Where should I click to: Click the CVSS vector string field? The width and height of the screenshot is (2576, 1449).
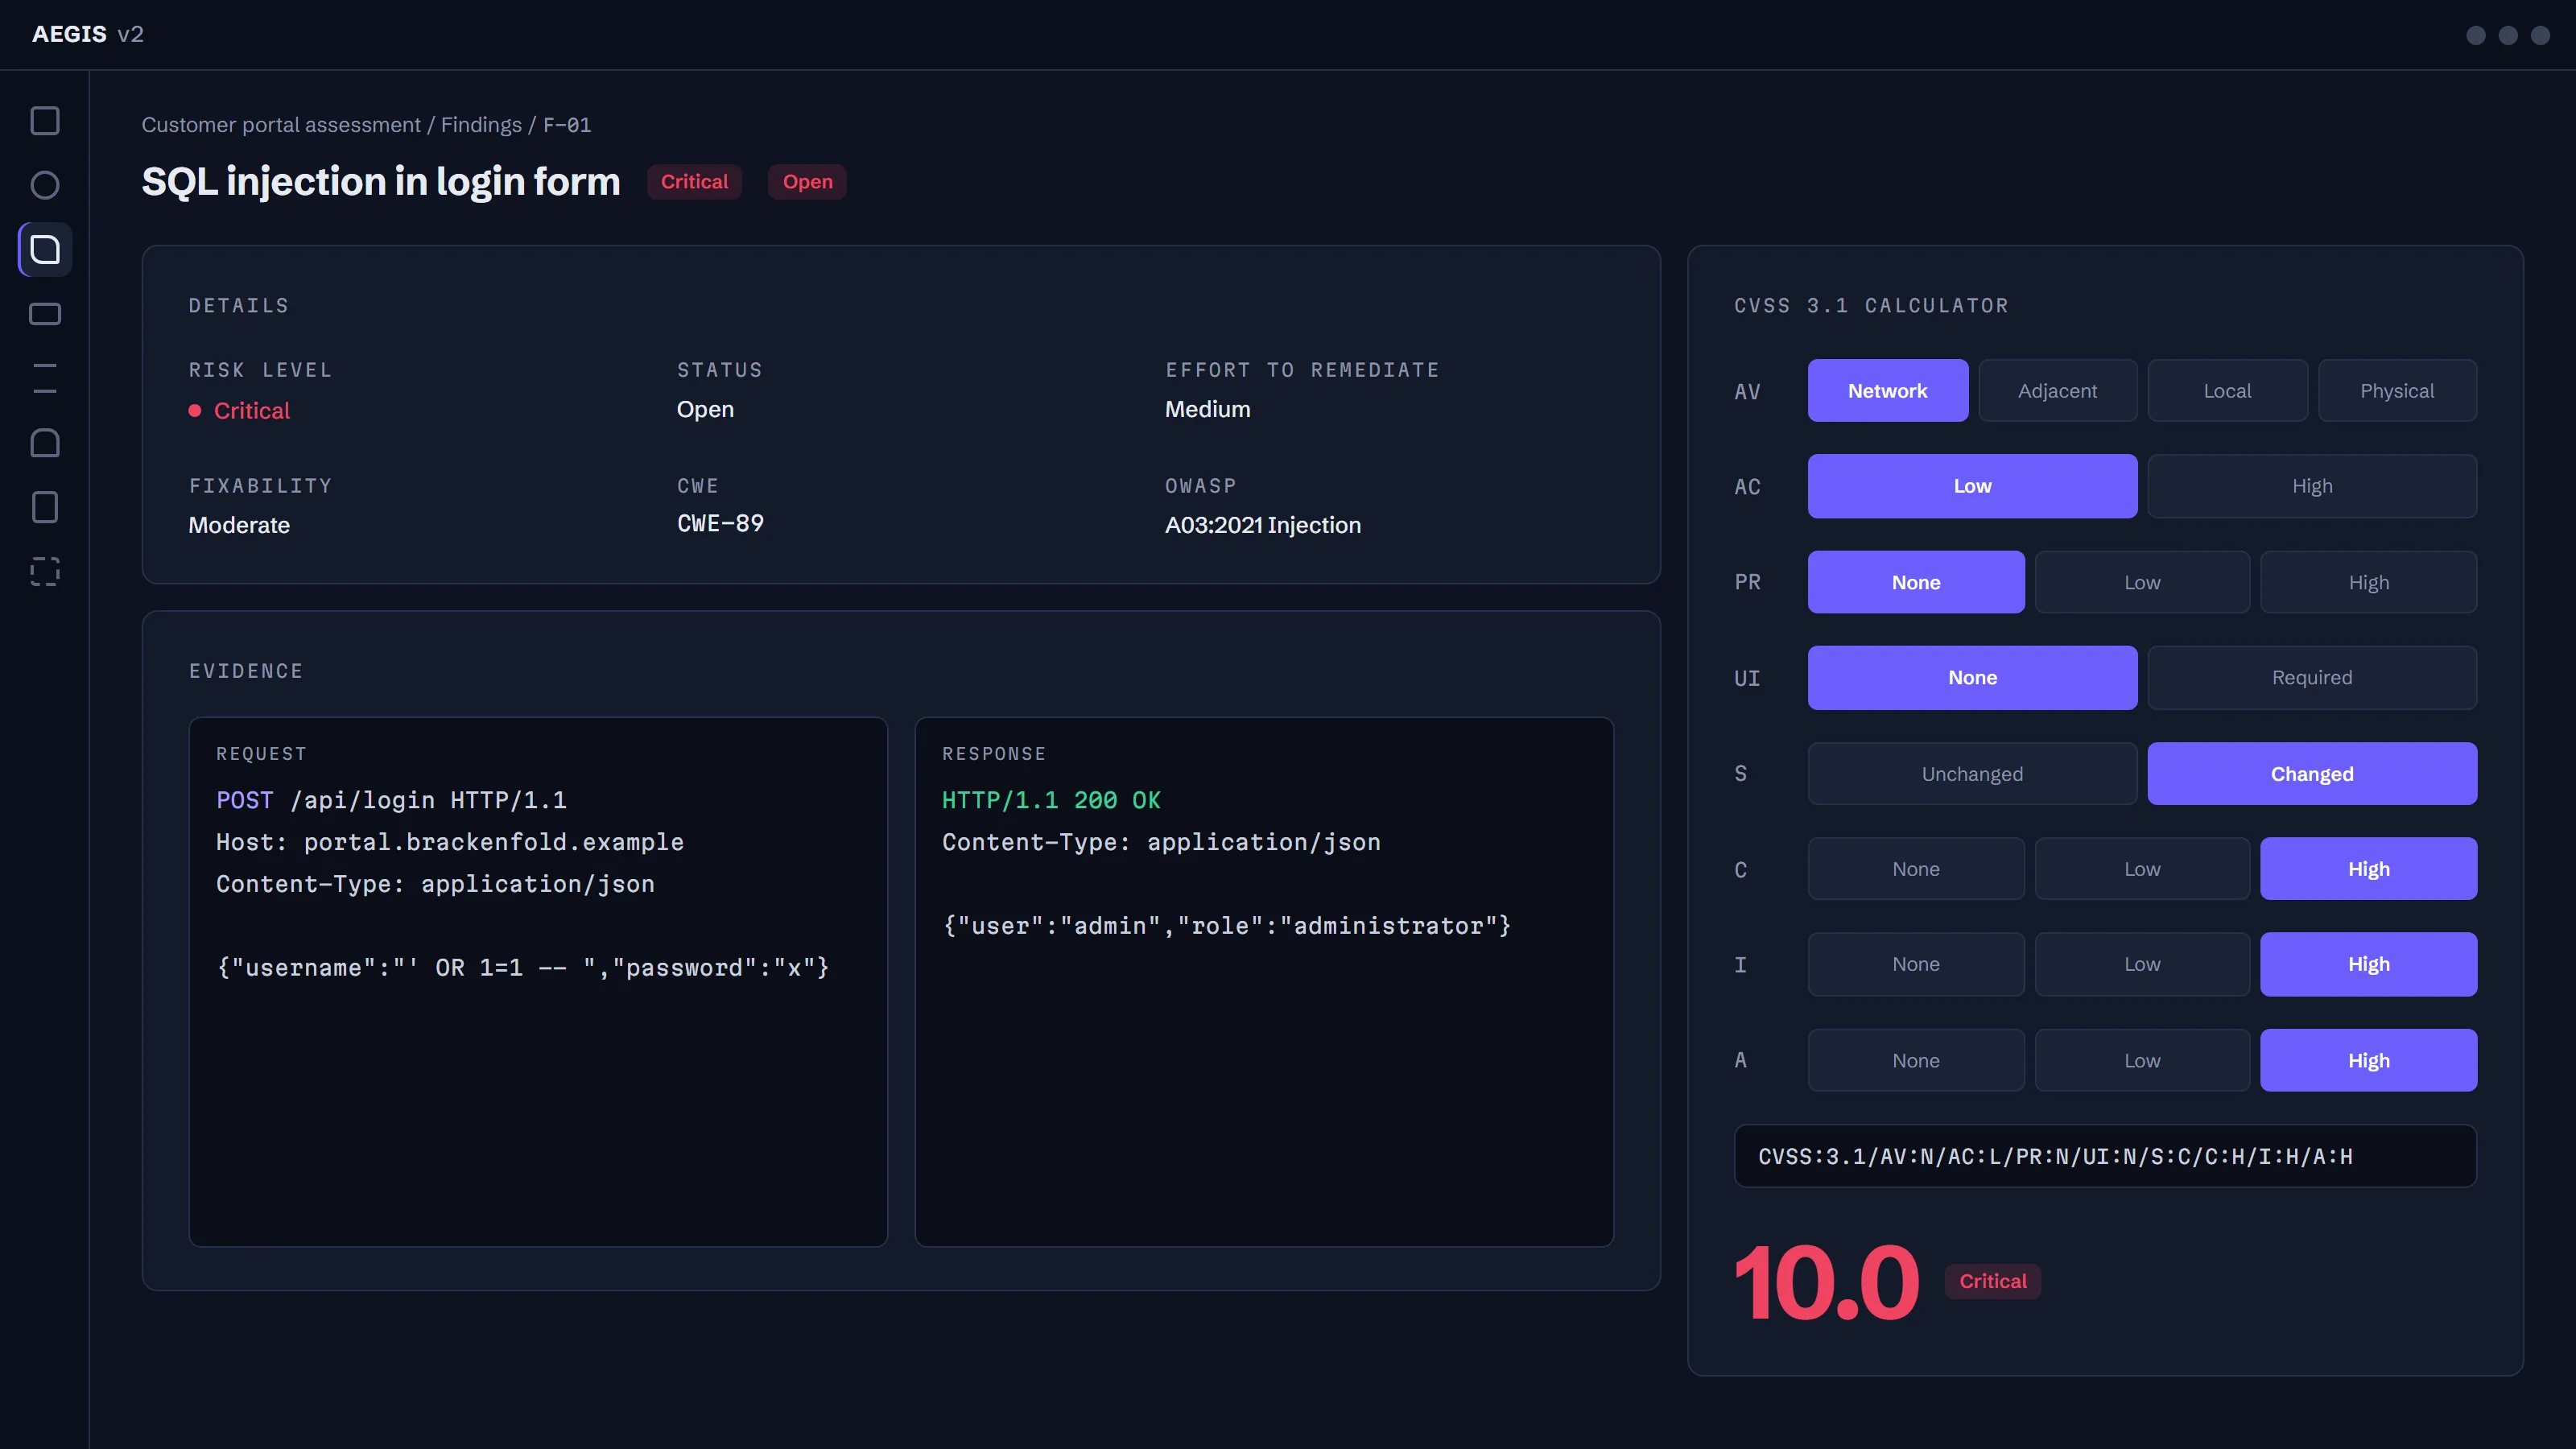coord(2105,1156)
